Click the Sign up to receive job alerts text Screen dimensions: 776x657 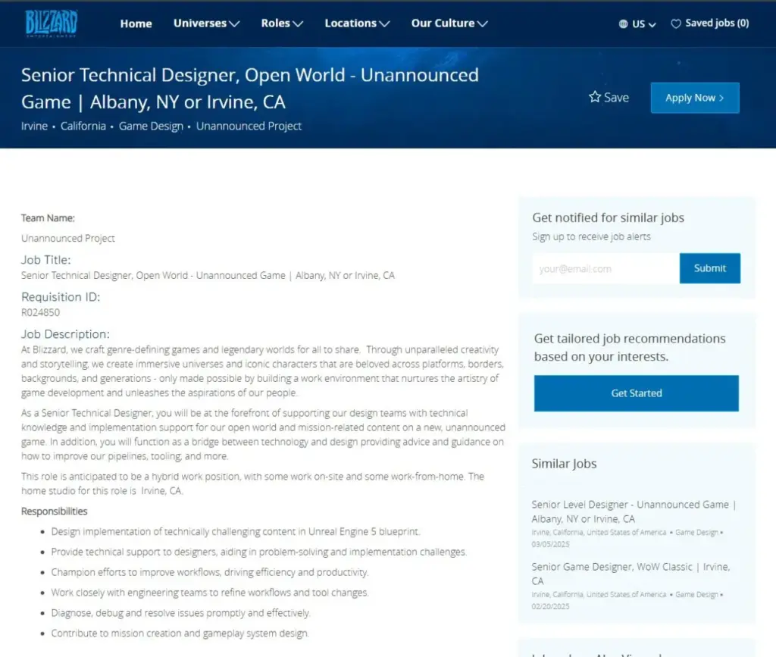pyautogui.click(x=591, y=237)
